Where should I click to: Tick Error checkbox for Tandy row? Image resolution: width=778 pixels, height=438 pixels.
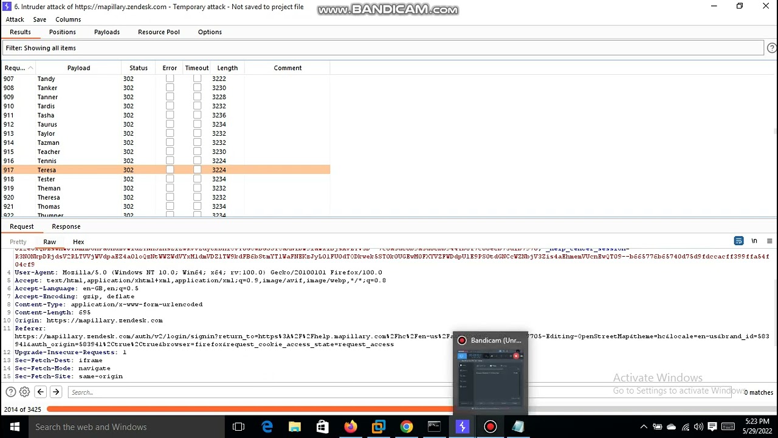coord(170,78)
